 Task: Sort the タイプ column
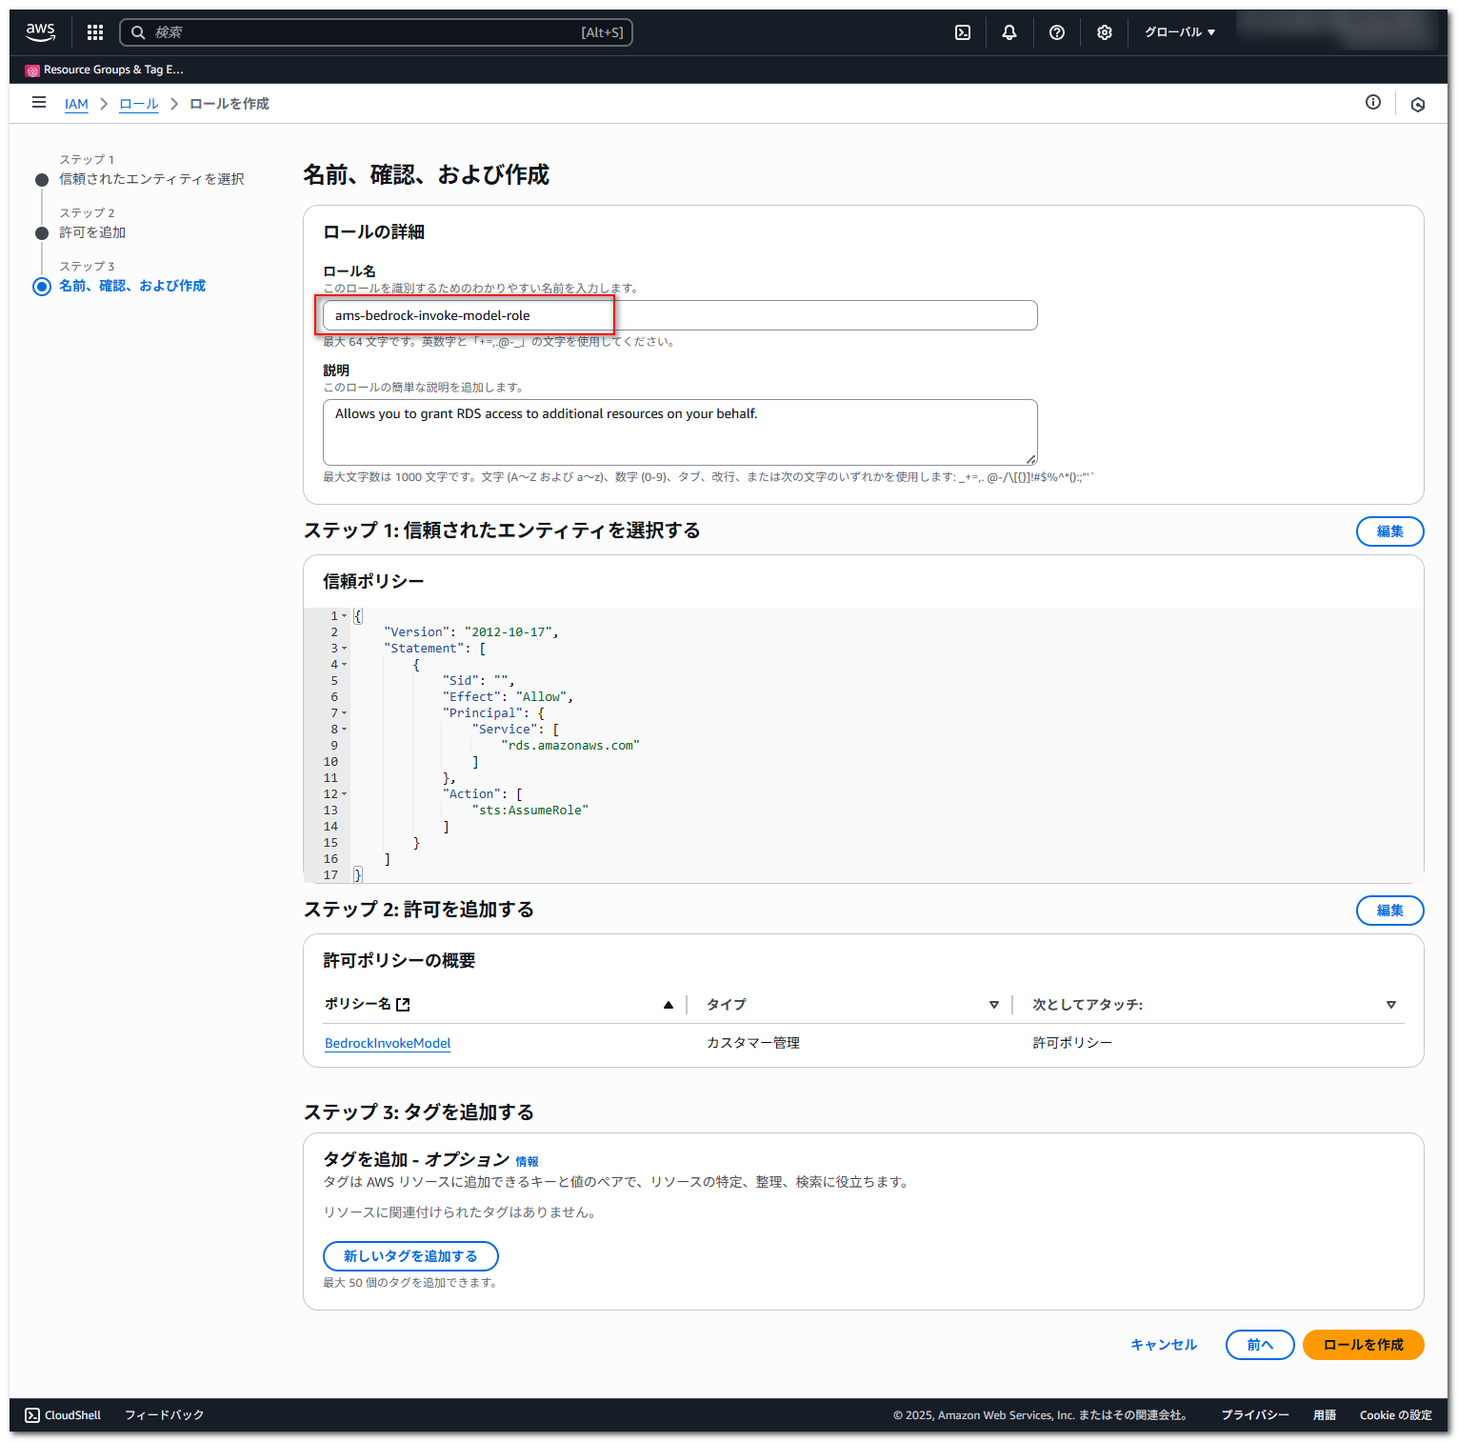tap(994, 1005)
